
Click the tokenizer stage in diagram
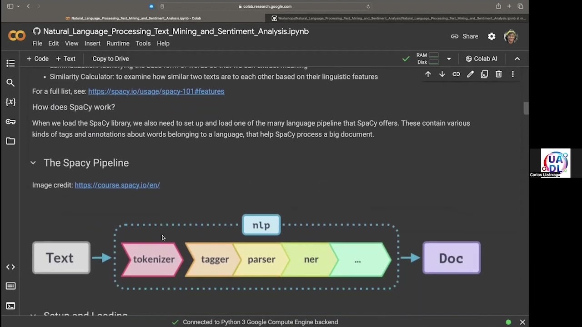(152, 259)
